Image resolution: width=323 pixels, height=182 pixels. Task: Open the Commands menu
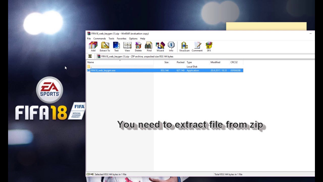click(x=99, y=39)
